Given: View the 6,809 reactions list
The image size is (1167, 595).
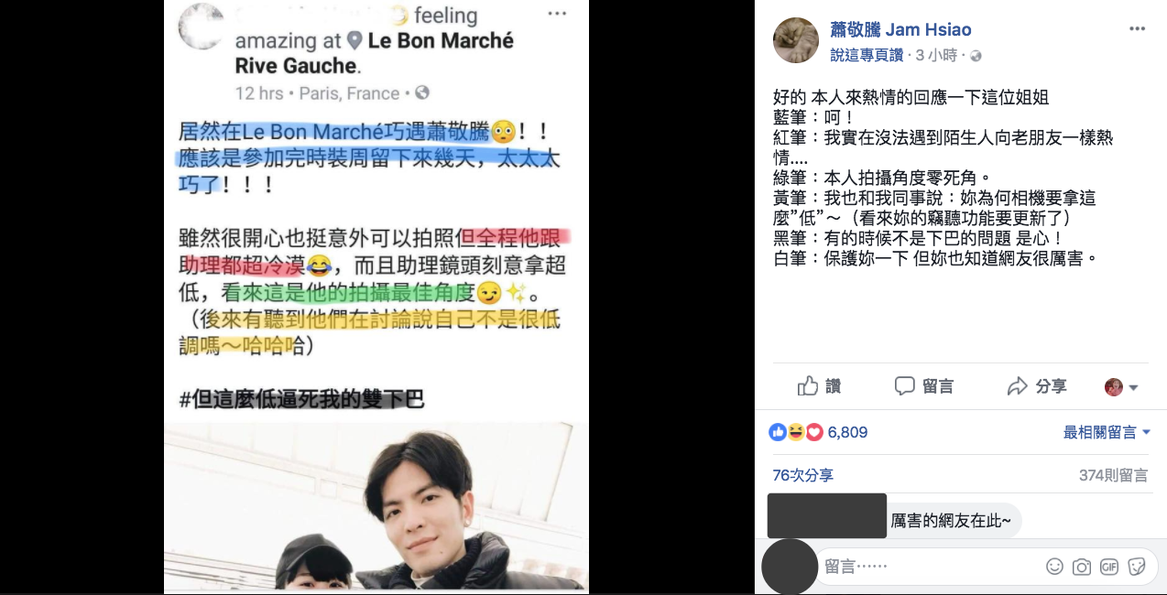Looking at the screenshot, I should click(x=847, y=432).
